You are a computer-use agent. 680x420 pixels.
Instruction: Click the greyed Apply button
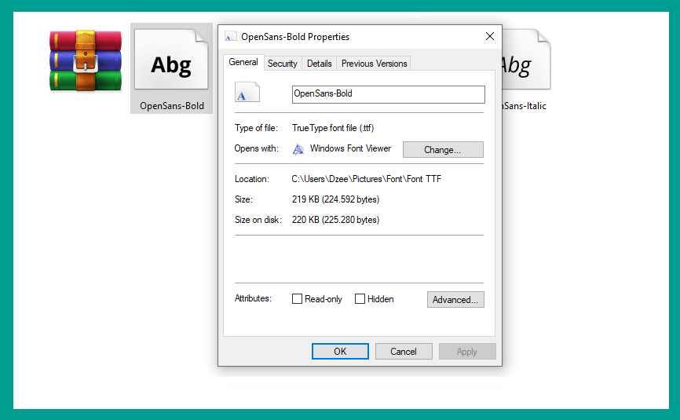tap(467, 352)
